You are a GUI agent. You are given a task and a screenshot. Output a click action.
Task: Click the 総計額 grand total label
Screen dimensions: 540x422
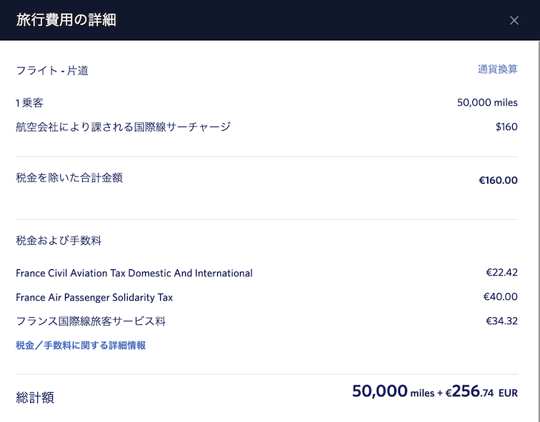tap(35, 398)
